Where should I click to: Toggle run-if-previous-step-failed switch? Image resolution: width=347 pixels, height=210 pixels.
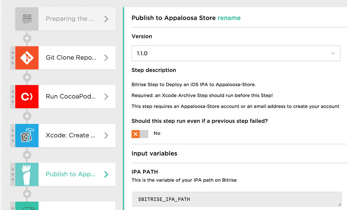tap(140, 134)
